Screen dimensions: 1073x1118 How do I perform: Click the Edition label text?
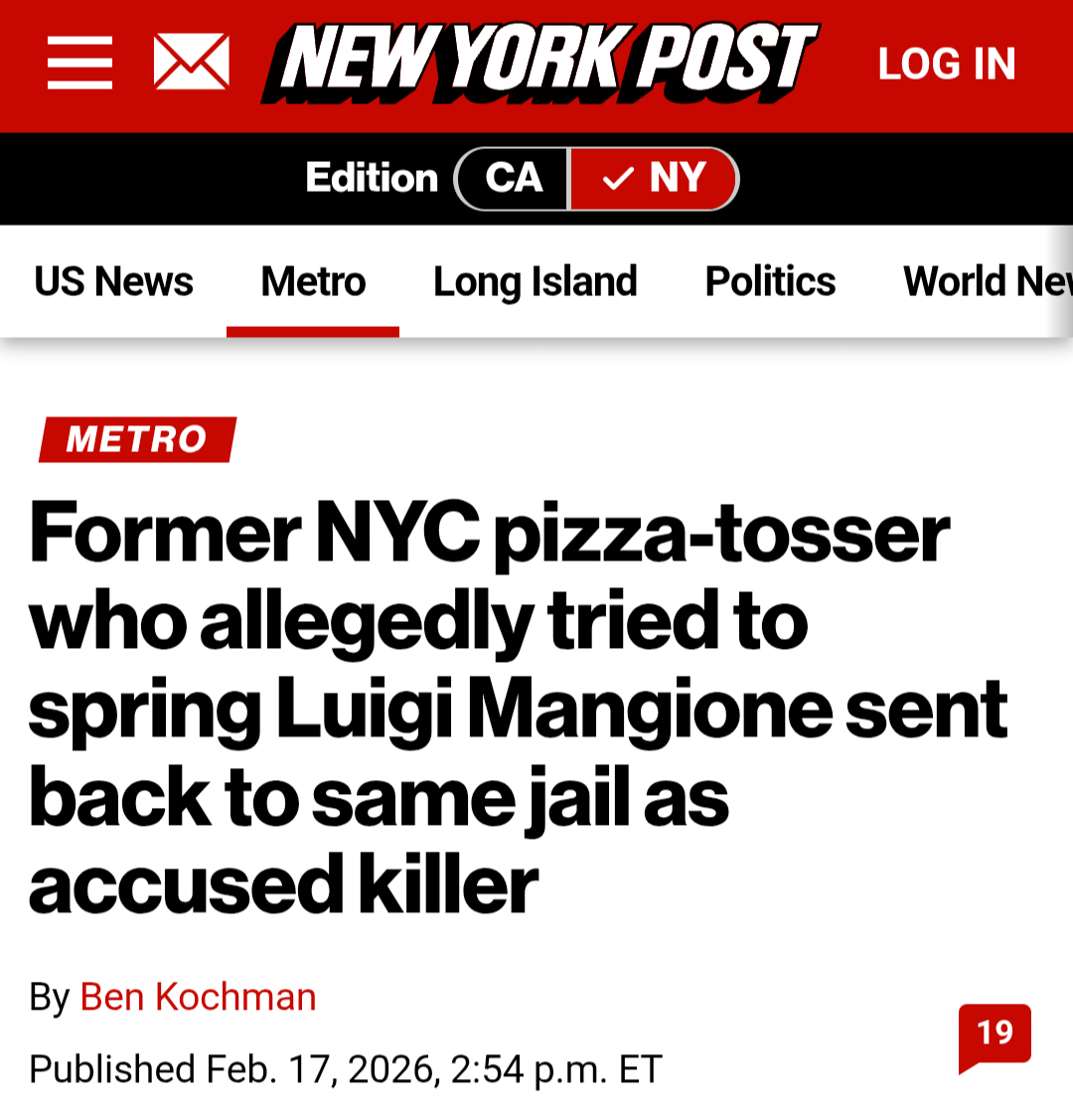tap(372, 179)
